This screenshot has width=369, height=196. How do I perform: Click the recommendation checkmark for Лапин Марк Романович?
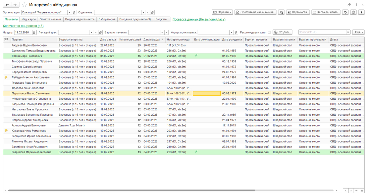tap(196, 56)
